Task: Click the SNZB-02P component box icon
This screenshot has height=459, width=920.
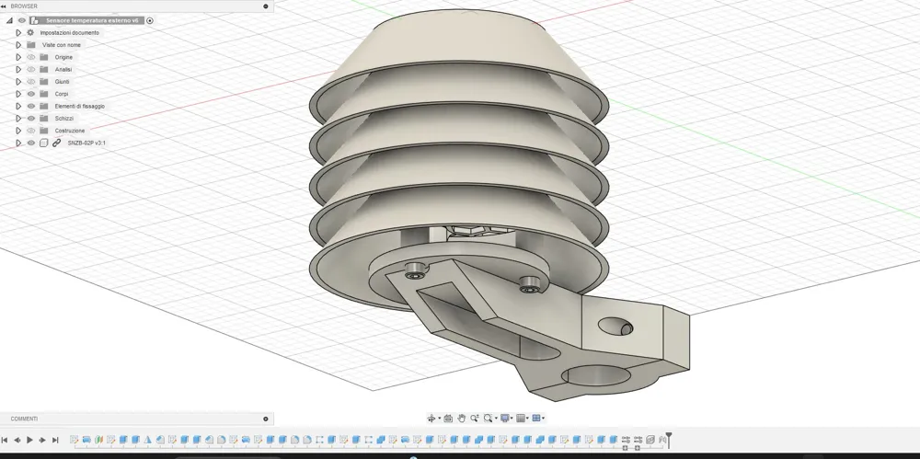Action: click(44, 143)
